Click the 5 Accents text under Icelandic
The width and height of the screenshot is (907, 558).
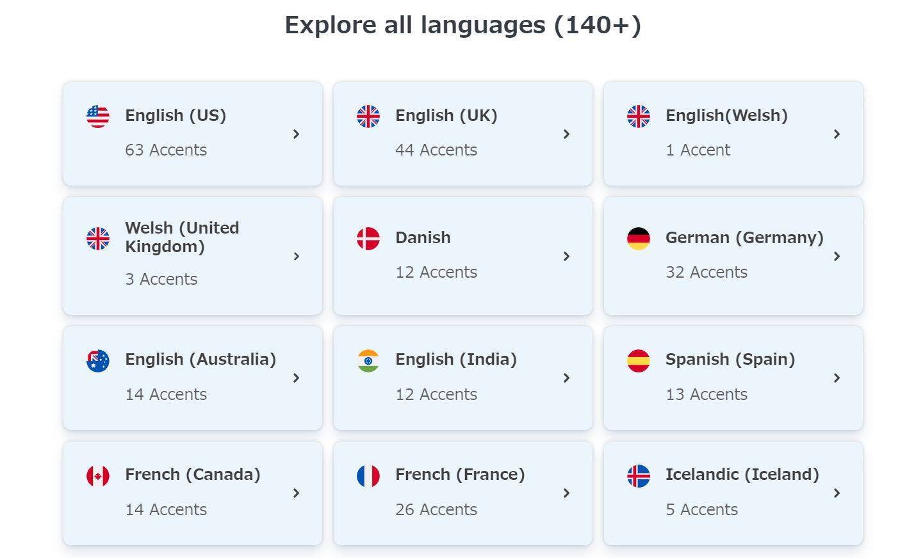tap(702, 509)
